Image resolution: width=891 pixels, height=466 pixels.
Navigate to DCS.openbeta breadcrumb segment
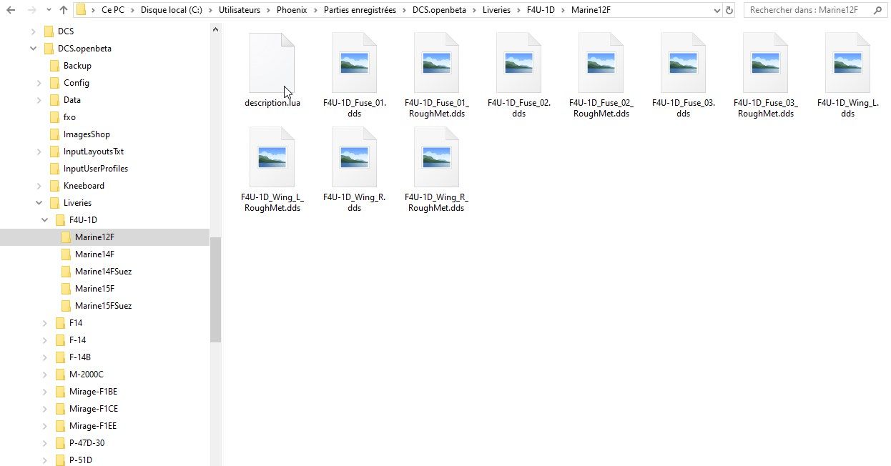(x=439, y=10)
